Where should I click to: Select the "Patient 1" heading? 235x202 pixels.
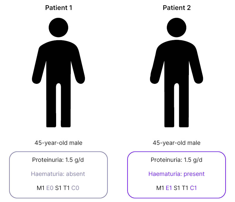click(x=58, y=8)
